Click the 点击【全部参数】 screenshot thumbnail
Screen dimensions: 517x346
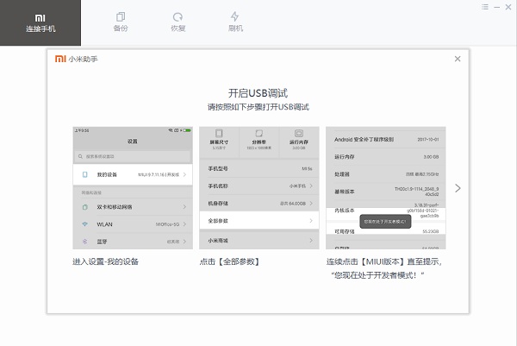click(x=259, y=188)
